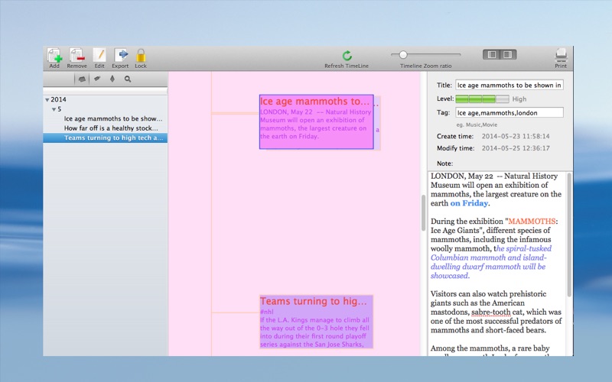Click the '#nhl' tag in Teams card
This screenshot has height=382, width=612.
point(266,312)
